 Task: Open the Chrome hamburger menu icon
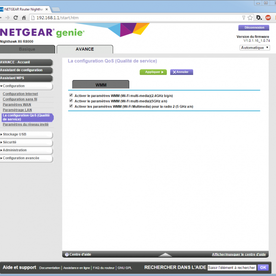[274, 17]
